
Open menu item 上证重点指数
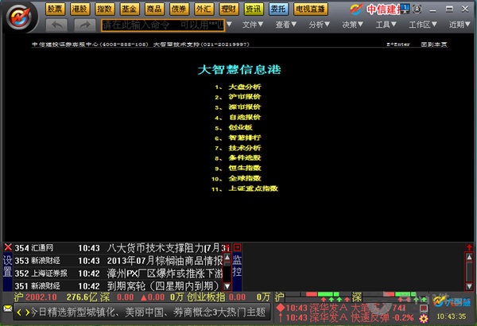click(x=254, y=188)
